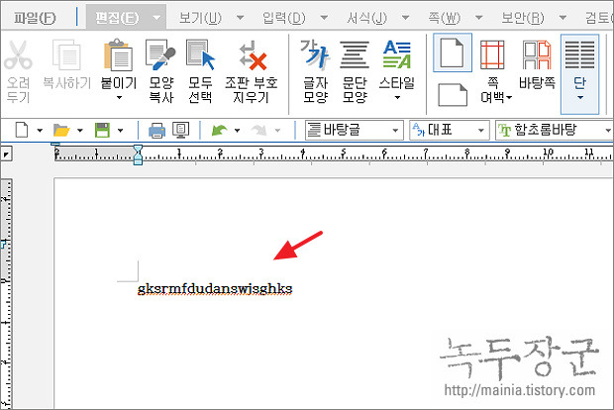Open the 파일(F) menu
Screen dimensions: 614x410
click(35, 18)
